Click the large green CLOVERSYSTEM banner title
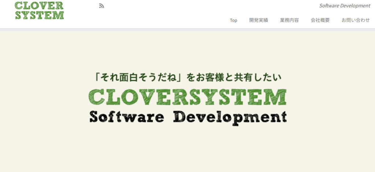Viewport: 375px width, 172px height. [x=187, y=97]
